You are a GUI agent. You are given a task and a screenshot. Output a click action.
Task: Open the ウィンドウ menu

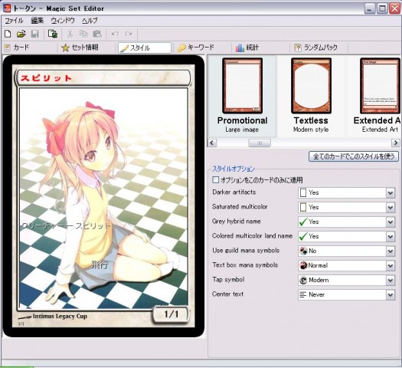63,21
